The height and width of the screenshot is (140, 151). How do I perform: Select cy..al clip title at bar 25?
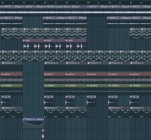[71, 97]
